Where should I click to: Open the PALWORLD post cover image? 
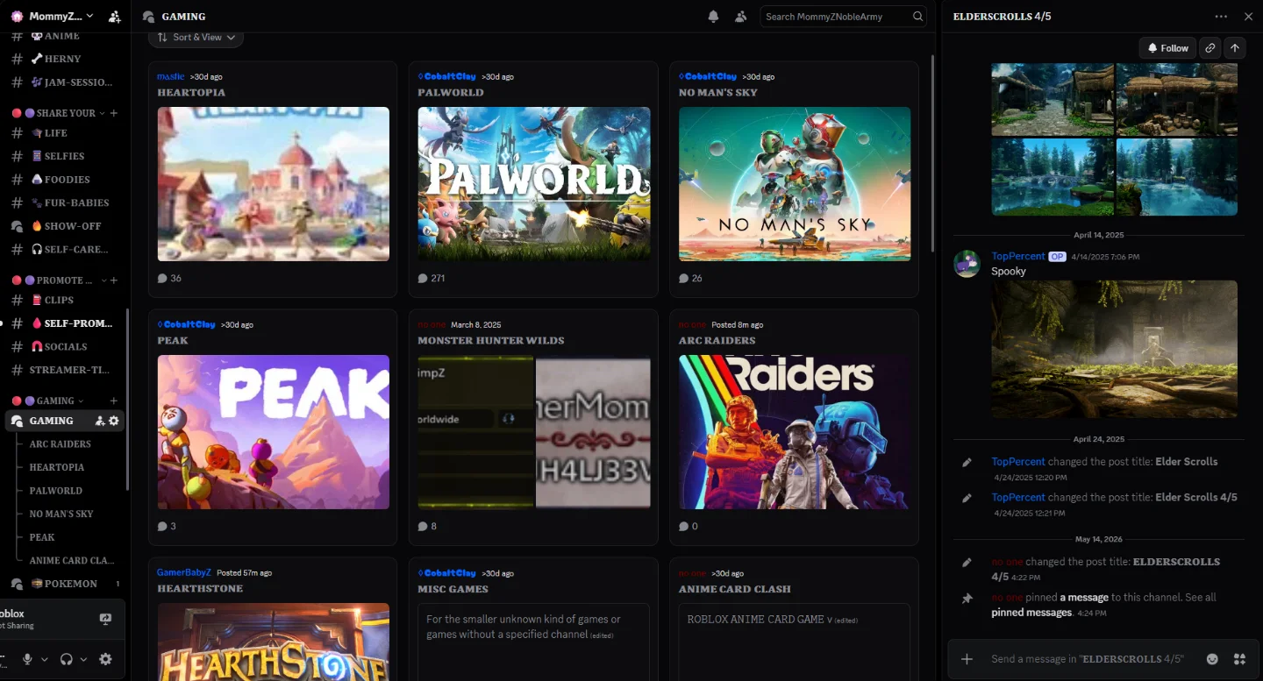point(534,184)
